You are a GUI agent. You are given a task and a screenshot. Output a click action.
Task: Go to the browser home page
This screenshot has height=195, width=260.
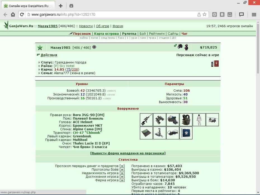coord(13,15)
